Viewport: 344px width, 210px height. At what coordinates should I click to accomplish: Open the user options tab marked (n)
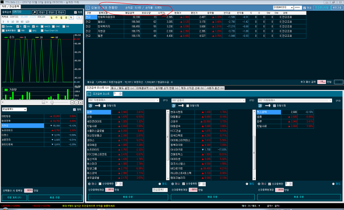coord(215,88)
